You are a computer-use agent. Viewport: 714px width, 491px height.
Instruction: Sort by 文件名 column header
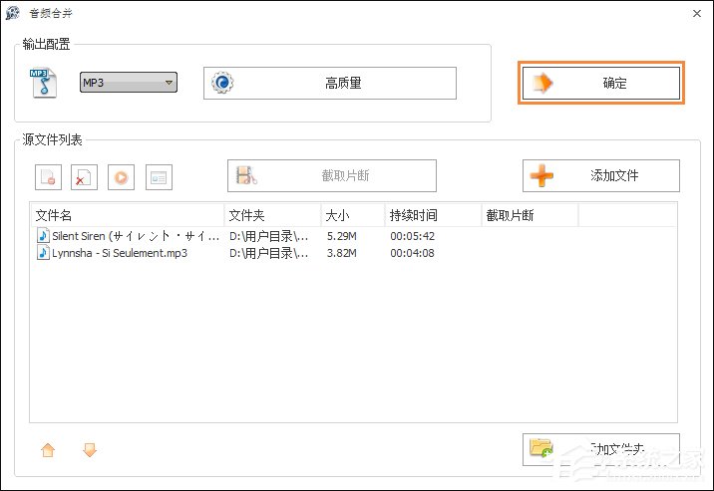[x=128, y=215]
